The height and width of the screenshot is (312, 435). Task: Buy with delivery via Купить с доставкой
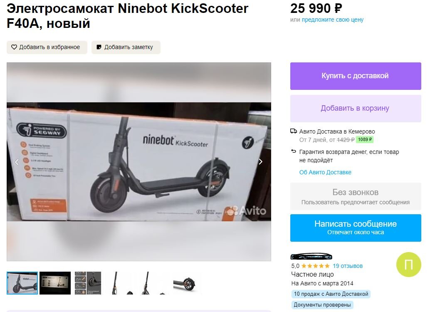point(356,76)
